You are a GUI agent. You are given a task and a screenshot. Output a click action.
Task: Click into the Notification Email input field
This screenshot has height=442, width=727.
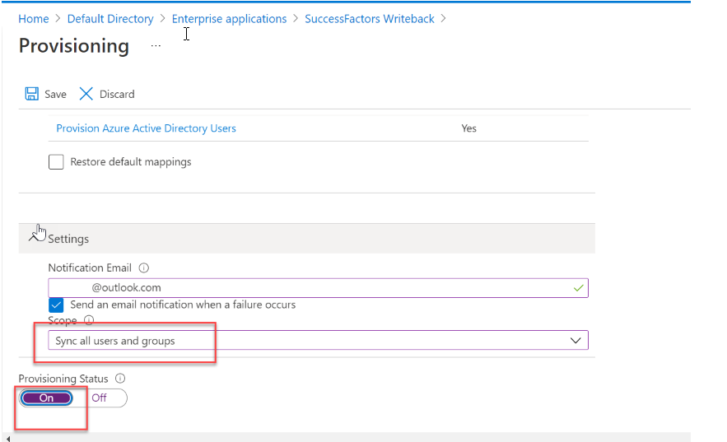pyautogui.click(x=318, y=288)
